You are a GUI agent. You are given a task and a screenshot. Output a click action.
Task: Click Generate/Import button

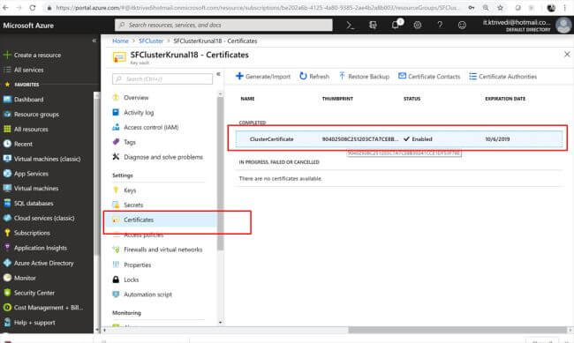pyautogui.click(x=263, y=77)
